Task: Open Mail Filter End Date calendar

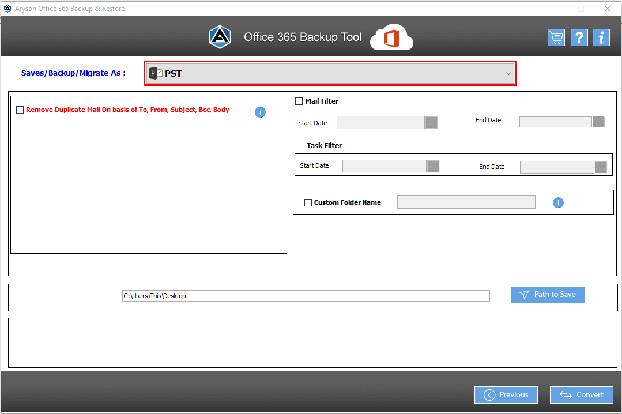Action: coord(598,122)
